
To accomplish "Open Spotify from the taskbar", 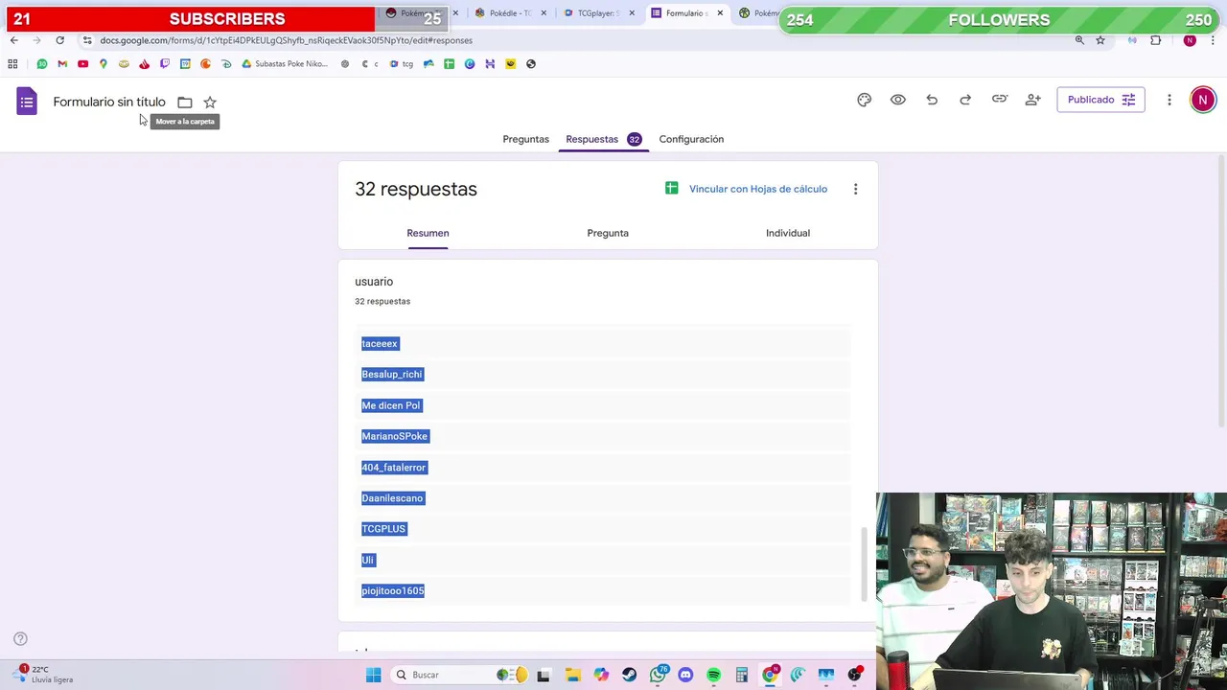I will pos(713,675).
